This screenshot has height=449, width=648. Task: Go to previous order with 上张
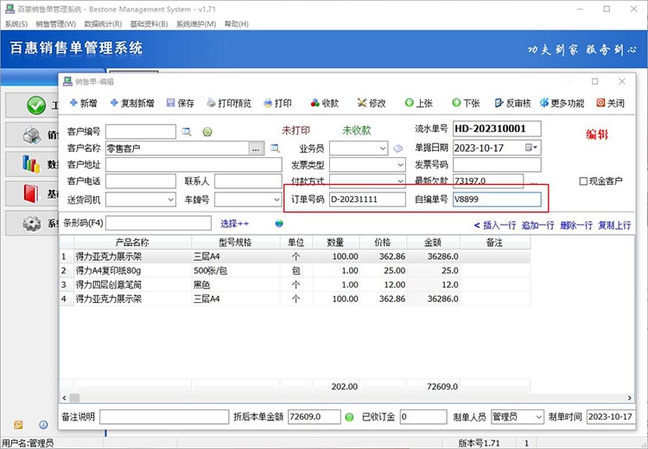coord(419,103)
